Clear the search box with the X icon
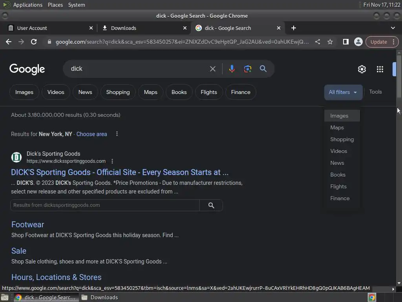402x302 pixels. tap(212, 69)
